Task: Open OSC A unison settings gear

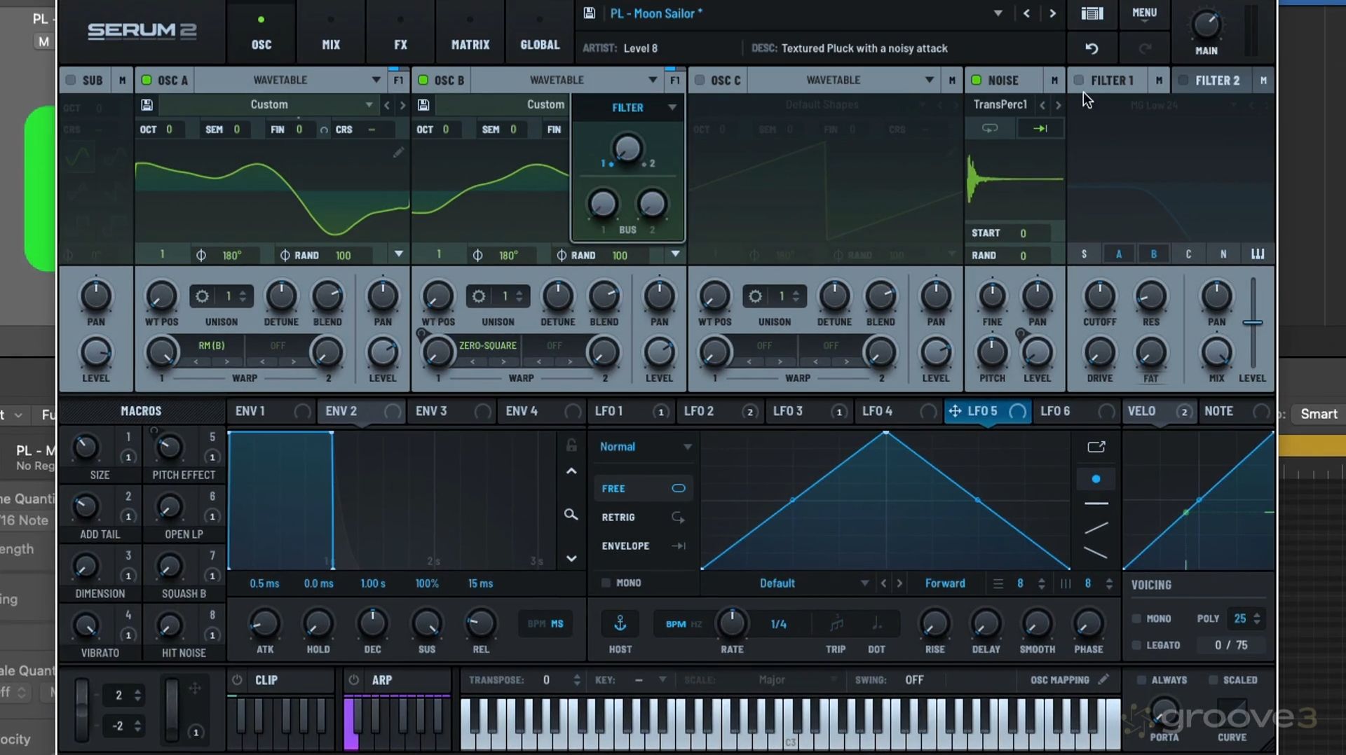Action: [202, 296]
